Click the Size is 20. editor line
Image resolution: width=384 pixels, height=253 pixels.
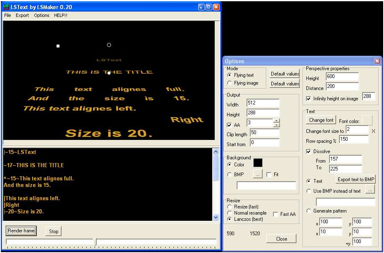(24, 211)
